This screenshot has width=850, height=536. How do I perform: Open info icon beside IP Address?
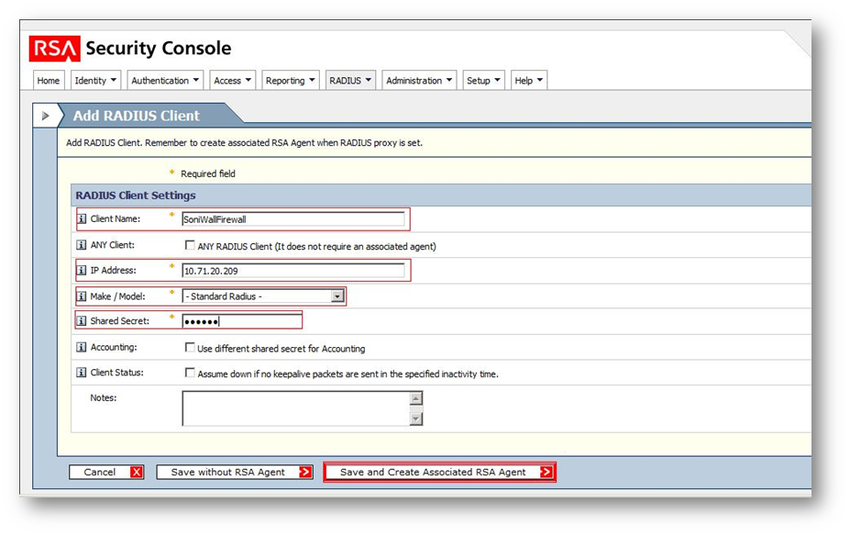(x=82, y=270)
